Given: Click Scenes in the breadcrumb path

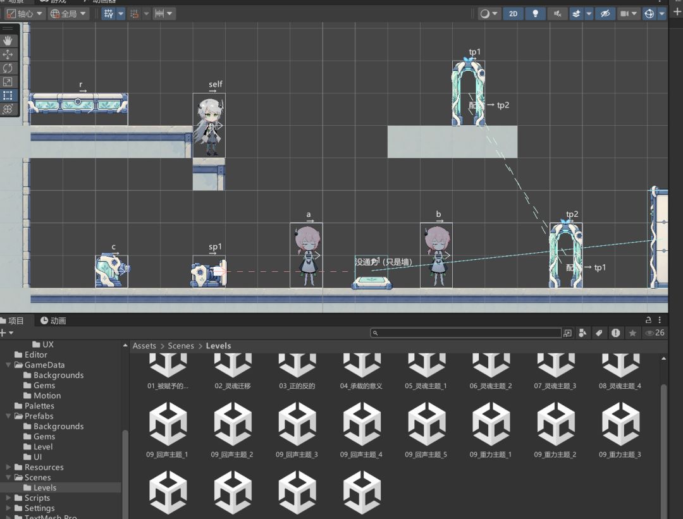Looking at the screenshot, I should pos(181,346).
